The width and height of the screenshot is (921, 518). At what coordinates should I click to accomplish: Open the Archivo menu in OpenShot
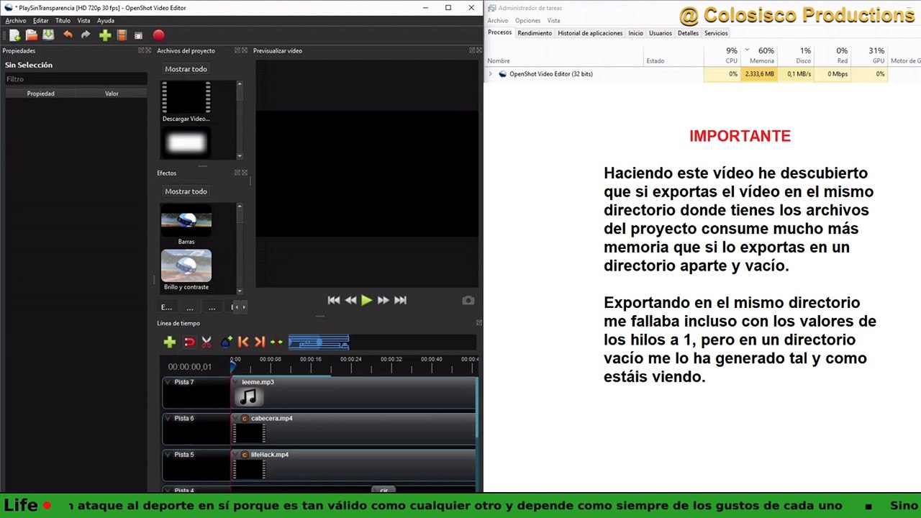pos(15,21)
